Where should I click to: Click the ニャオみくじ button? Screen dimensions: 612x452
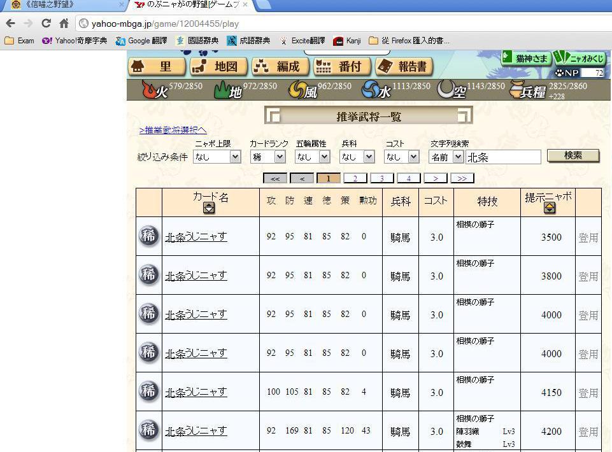pos(580,58)
